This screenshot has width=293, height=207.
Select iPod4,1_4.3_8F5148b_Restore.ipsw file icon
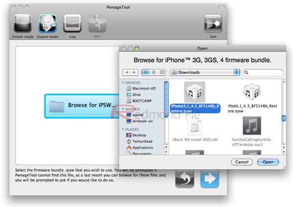pyautogui.click(x=252, y=92)
